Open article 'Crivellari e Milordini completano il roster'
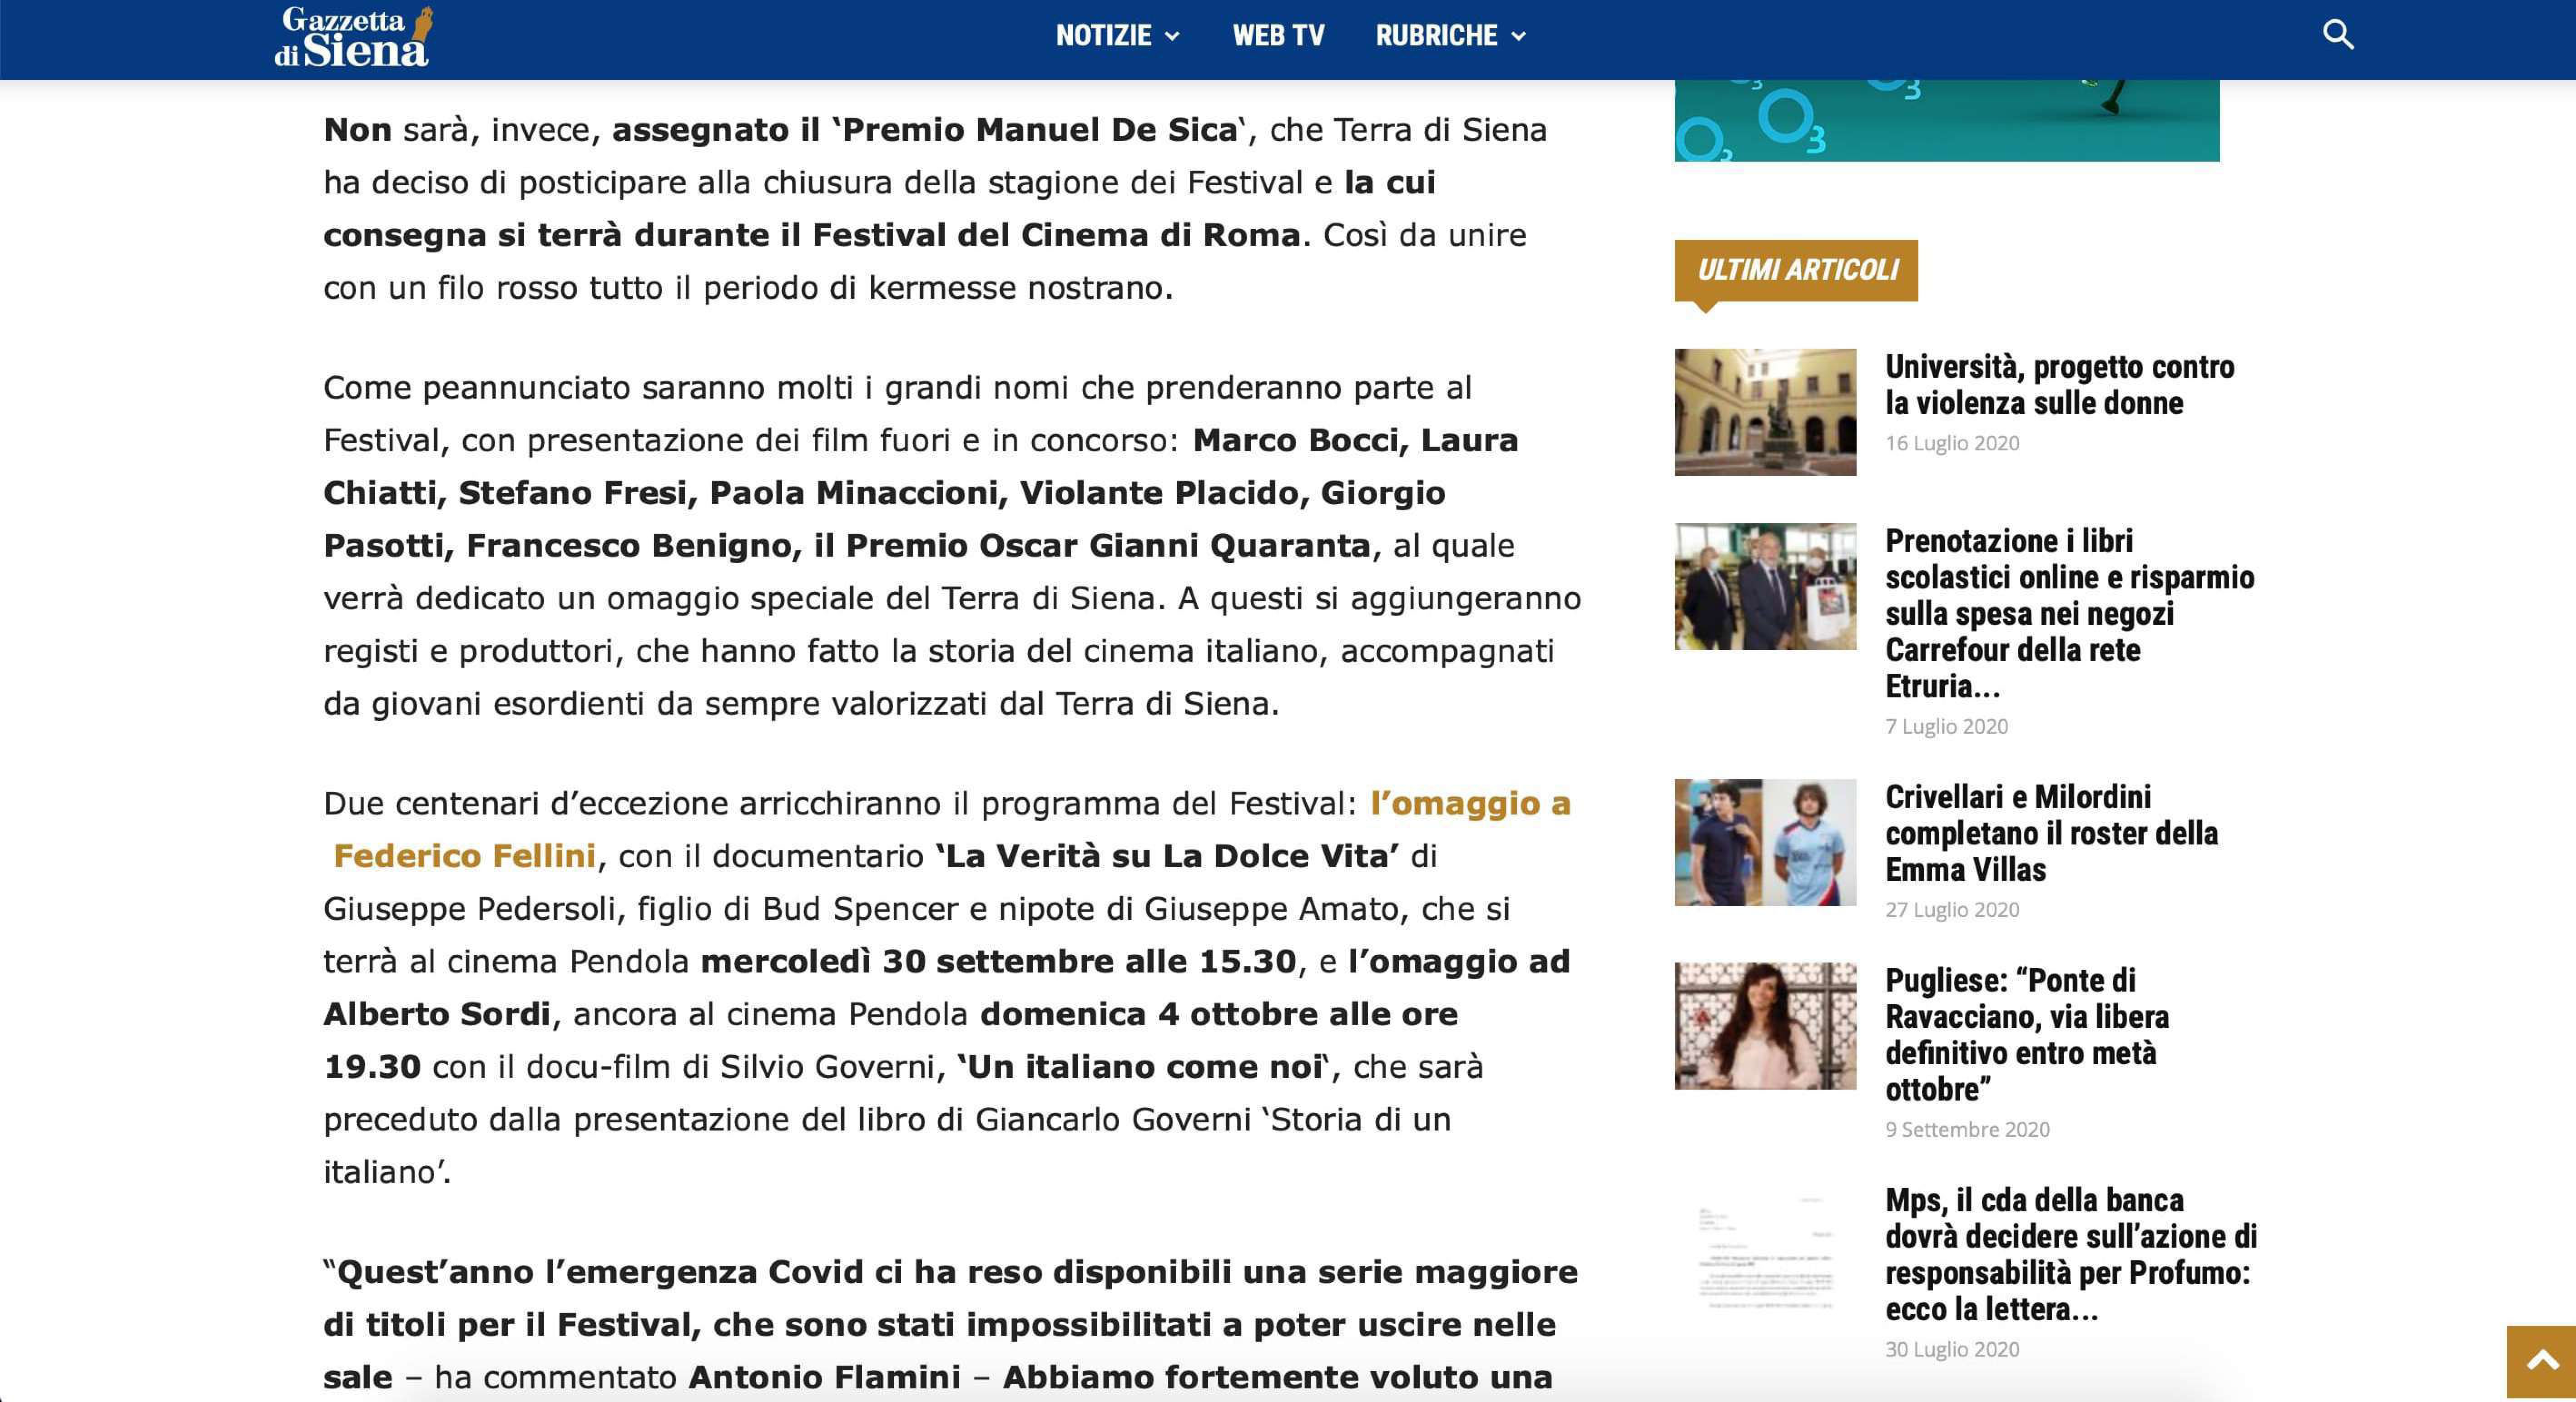 click(2051, 833)
